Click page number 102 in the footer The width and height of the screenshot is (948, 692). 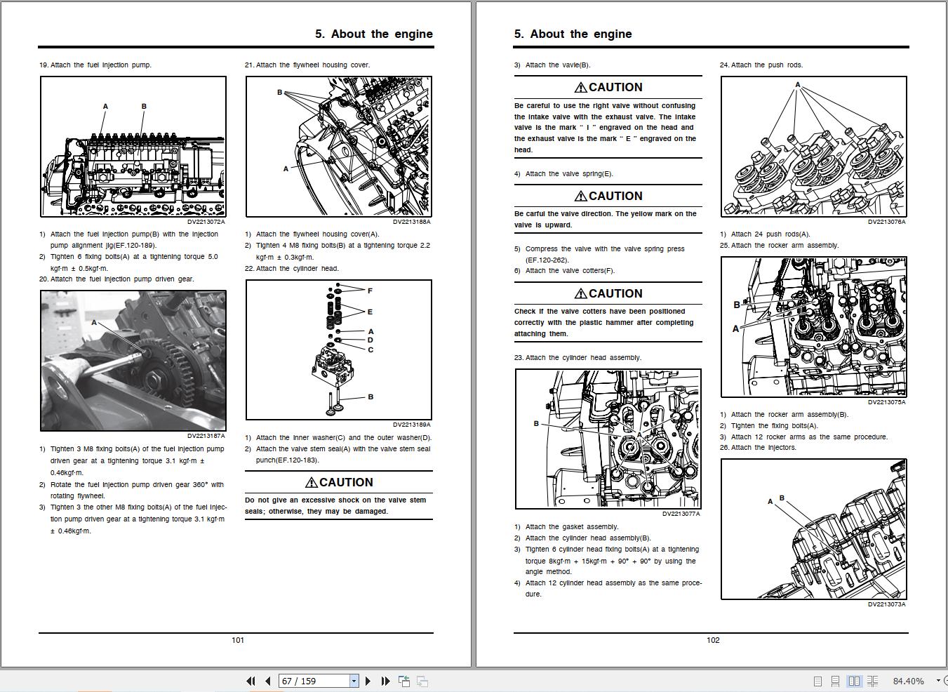tap(713, 640)
